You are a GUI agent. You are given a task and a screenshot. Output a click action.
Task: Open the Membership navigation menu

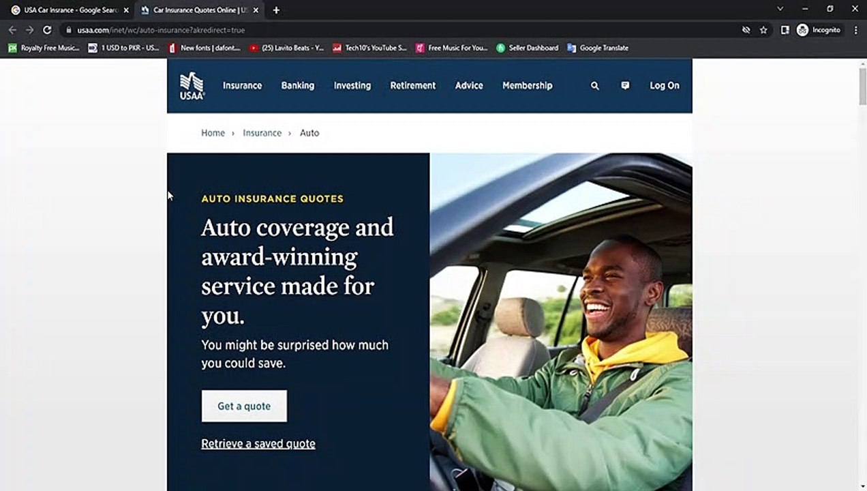pyautogui.click(x=528, y=86)
